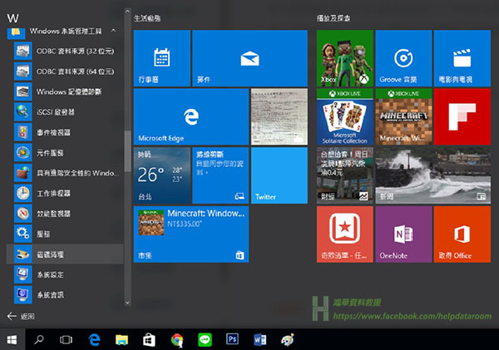
Task: Open the Groove Music tile
Action: coord(403,59)
